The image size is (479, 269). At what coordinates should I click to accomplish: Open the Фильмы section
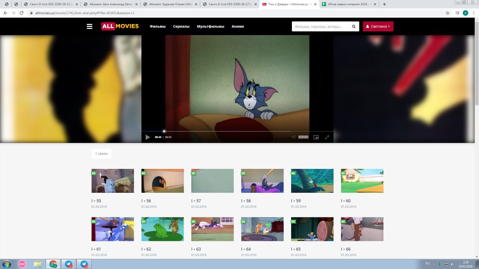point(158,27)
